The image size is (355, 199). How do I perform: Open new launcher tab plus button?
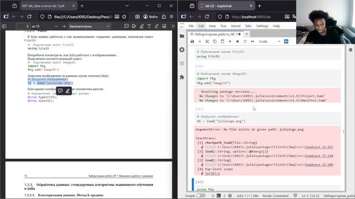[x=247, y=34]
